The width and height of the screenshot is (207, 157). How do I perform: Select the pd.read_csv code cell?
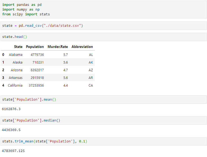[103, 26]
